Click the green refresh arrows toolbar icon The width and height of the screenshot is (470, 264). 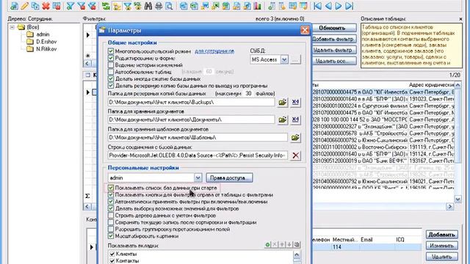click(106, 6)
